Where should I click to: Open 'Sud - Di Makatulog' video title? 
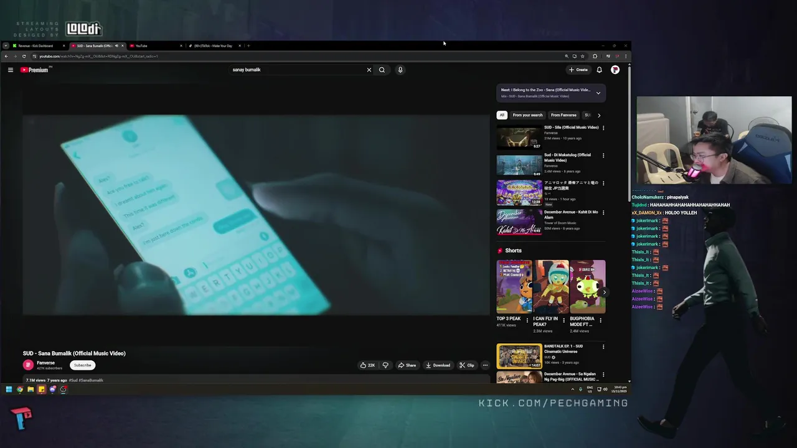click(567, 157)
